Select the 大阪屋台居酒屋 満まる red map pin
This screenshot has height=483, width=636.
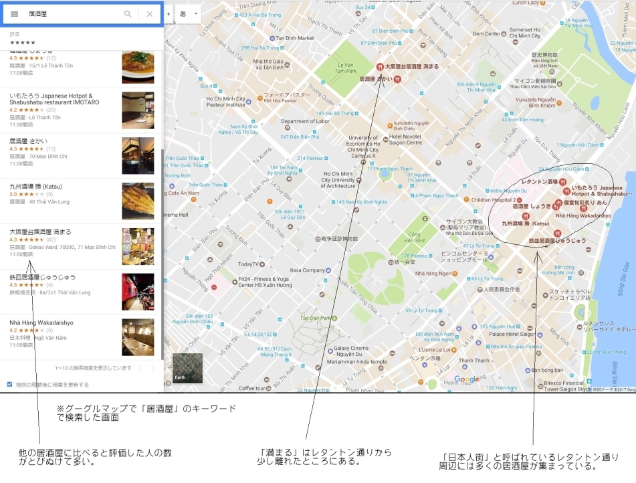coord(380,67)
